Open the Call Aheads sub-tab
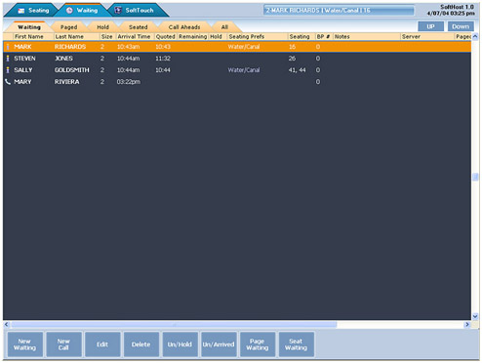 coord(184,27)
